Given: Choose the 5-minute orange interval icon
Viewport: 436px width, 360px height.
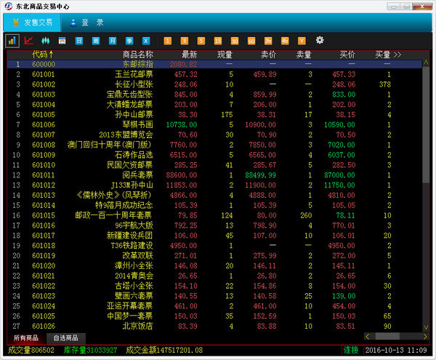Looking at the screenshot, I should tap(201, 41).
